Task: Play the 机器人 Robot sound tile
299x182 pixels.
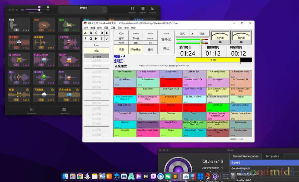Action: pos(44,60)
